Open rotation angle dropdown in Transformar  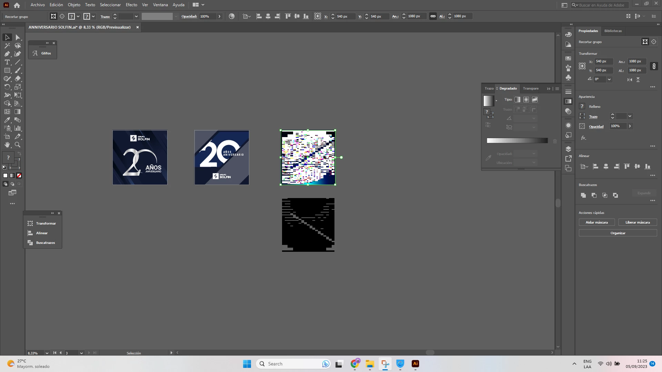[x=609, y=79]
